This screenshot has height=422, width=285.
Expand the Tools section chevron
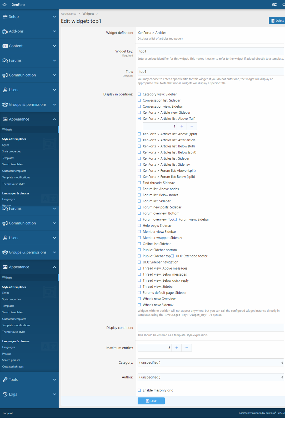pos(54,380)
